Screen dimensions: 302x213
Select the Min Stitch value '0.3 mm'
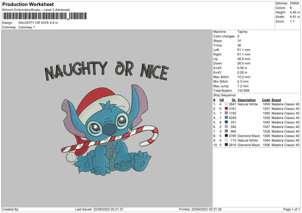[x=243, y=81]
